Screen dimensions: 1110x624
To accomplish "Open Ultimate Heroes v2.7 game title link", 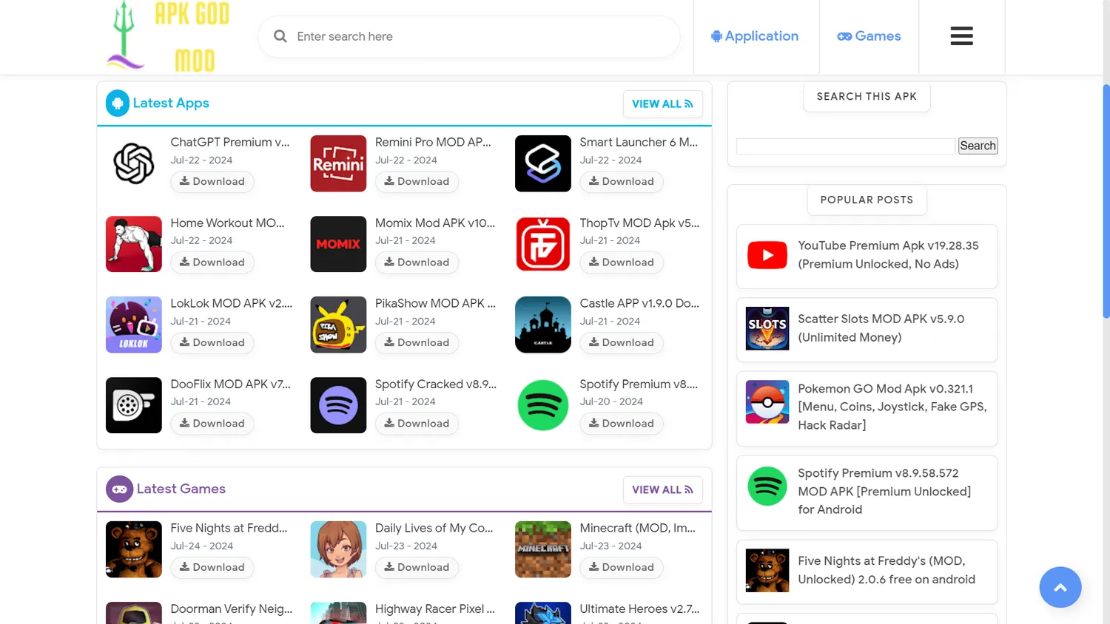I will (x=639, y=608).
